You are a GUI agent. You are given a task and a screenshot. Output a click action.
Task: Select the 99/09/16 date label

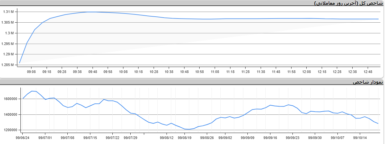[x=270, y=137]
